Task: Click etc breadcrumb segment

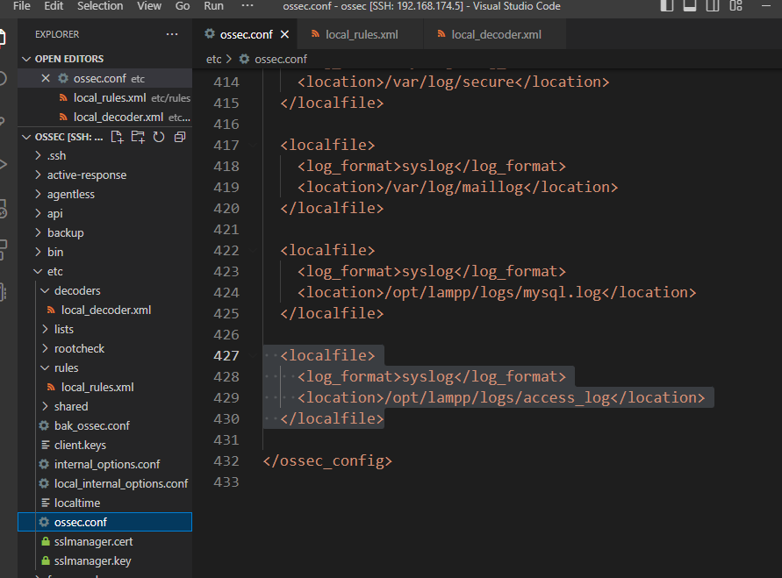Action: [213, 59]
